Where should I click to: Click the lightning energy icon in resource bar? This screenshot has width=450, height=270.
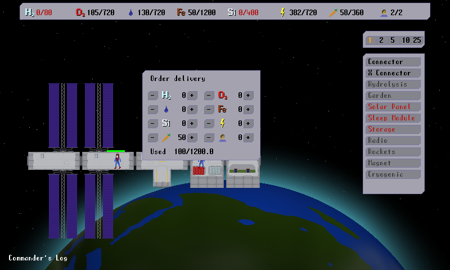[x=283, y=12]
